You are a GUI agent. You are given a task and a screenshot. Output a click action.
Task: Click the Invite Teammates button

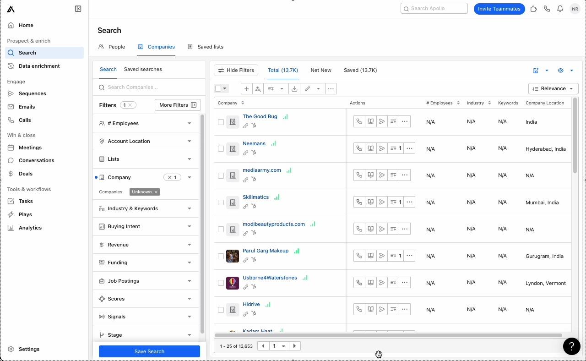(499, 9)
